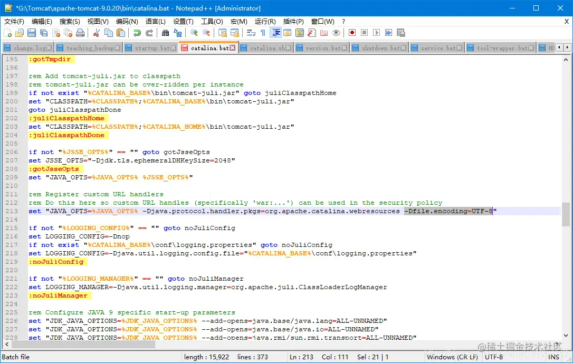Play back the recorded macro
The image size is (573, 363).
[x=376, y=33]
